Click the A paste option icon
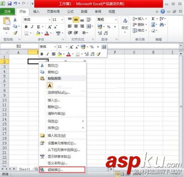 pyautogui.click(x=50, y=86)
